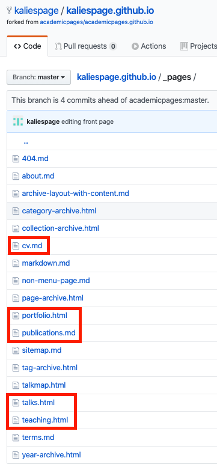Open file talks.html
This screenshot has width=217, height=470.
point(38,403)
